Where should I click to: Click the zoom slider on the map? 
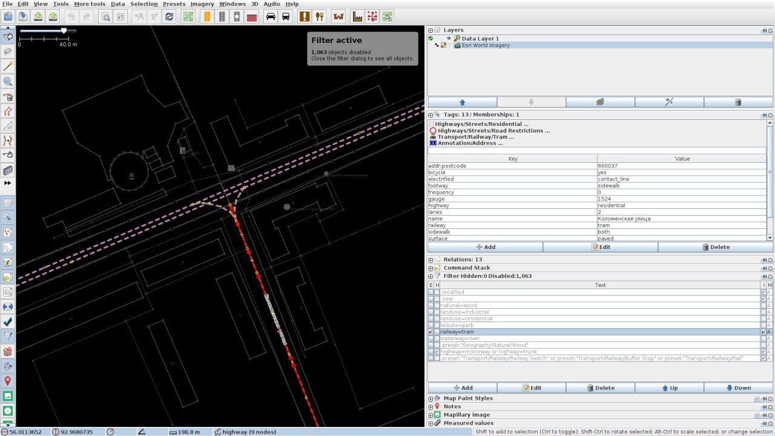click(x=48, y=30)
